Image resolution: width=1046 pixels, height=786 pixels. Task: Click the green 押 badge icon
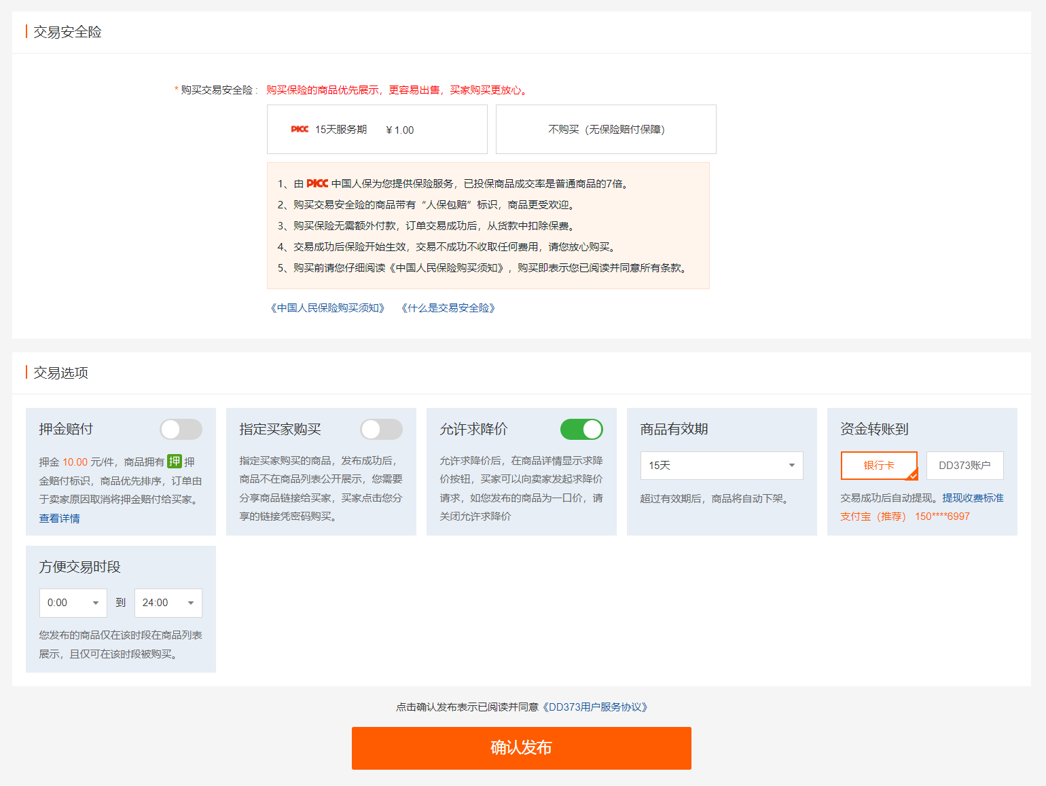point(175,462)
